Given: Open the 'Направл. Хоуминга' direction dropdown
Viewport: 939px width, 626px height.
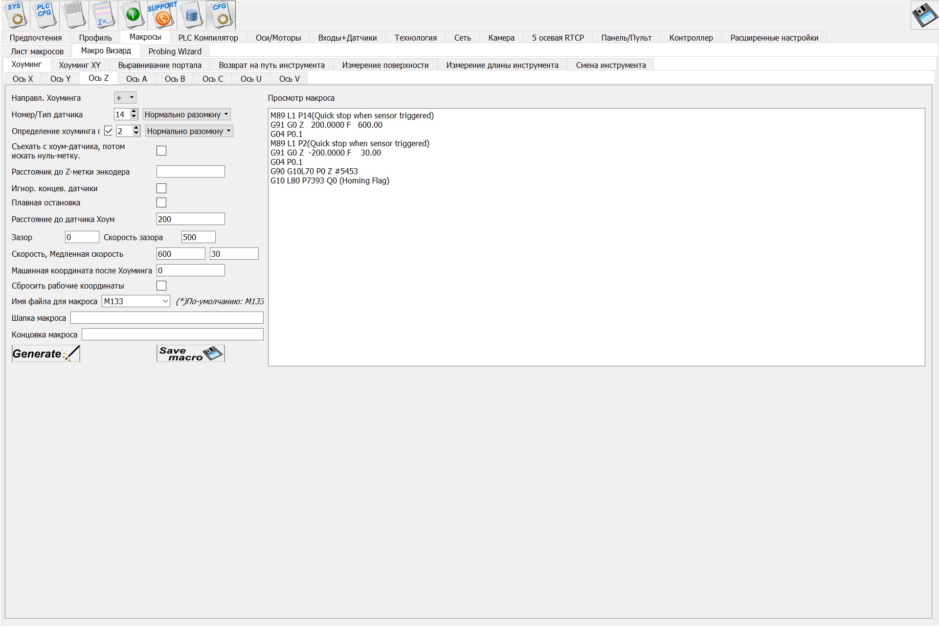Looking at the screenshot, I should 125,98.
